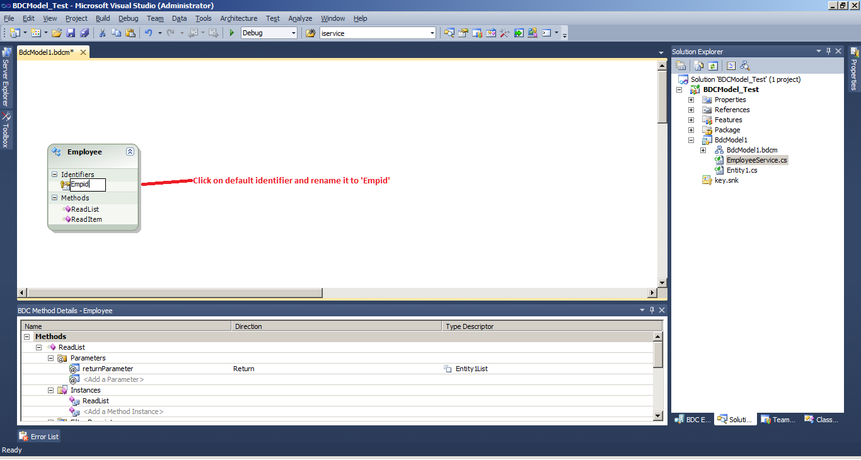Image resolution: width=861 pixels, height=460 pixels.
Task: Click the Empid identifier edit box
Action: pyautogui.click(x=88, y=185)
